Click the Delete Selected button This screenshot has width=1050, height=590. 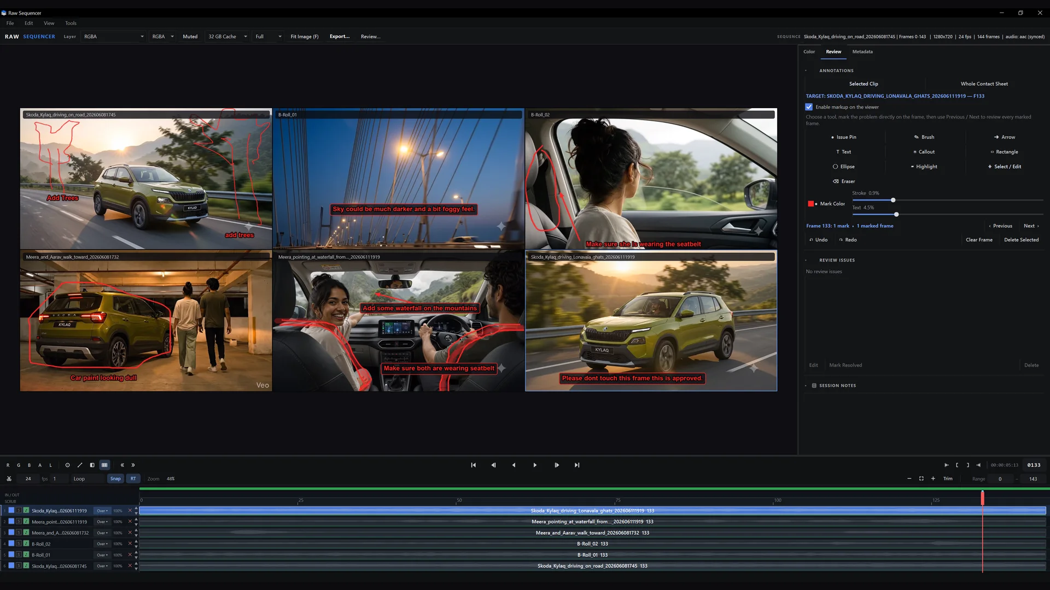click(1021, 240)
